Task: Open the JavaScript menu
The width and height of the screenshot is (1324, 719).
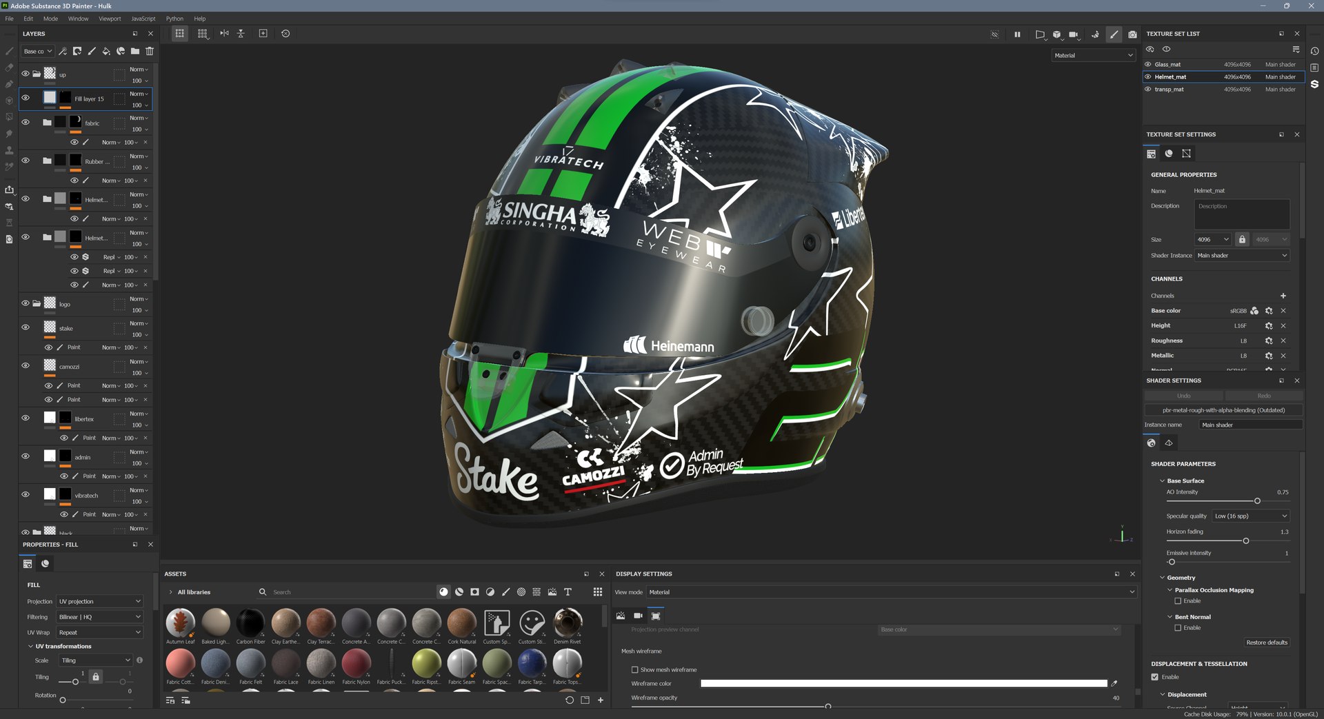Action: pyautogui.click(x=143, y=19)
